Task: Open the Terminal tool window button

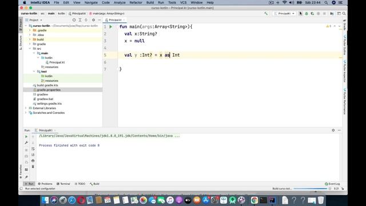Action: tap(63, 184)
